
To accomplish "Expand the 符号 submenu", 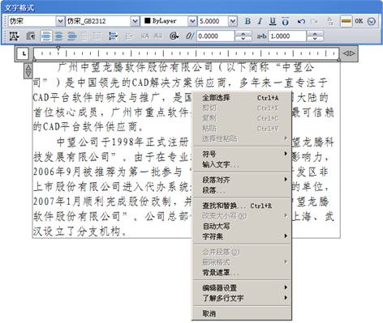I will point(242,154).
